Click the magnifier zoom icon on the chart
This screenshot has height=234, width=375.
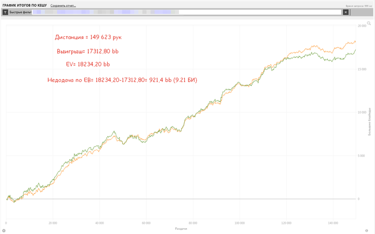(369, 24)
